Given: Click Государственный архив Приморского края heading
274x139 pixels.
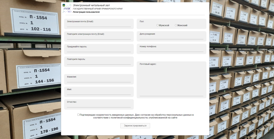Looking at the screenshot, I should pyautogui.click(x=98, y=9).
